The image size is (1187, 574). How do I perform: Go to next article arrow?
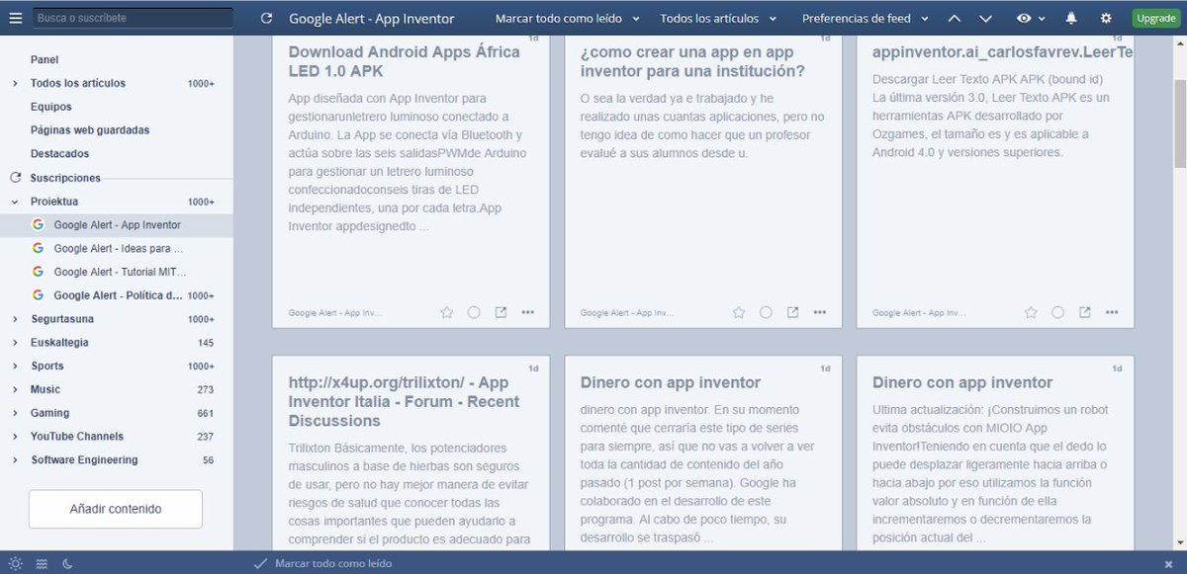coord(986,18)
